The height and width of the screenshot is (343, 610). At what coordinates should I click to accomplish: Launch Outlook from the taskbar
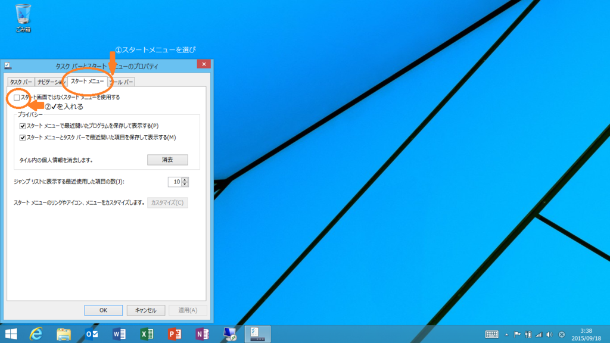pyautogui.click(x=92, y=334)
